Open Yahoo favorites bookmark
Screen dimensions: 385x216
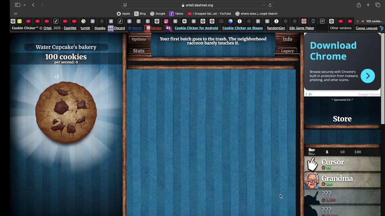point(176,13)
